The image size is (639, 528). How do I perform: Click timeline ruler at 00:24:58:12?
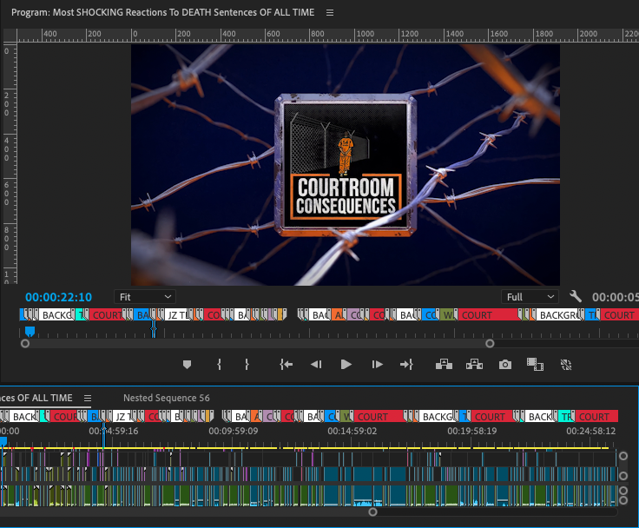591,431
